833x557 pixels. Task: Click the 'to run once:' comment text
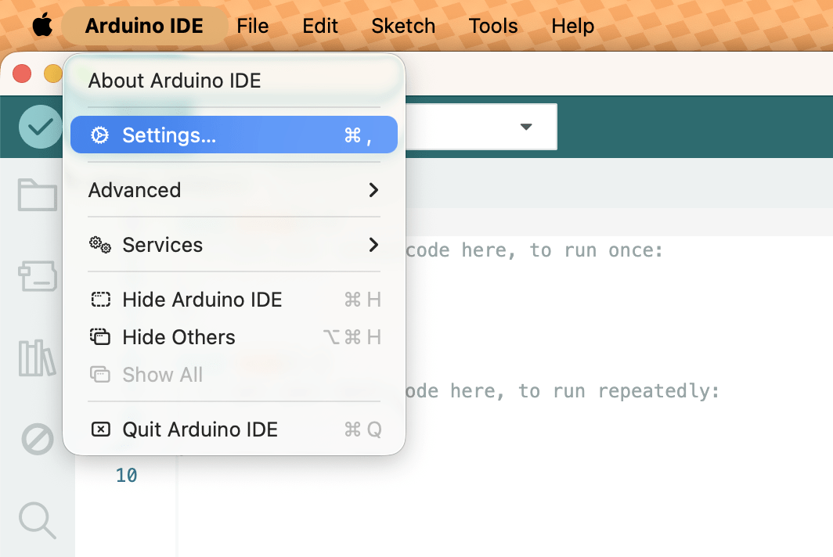pos(596,250)
